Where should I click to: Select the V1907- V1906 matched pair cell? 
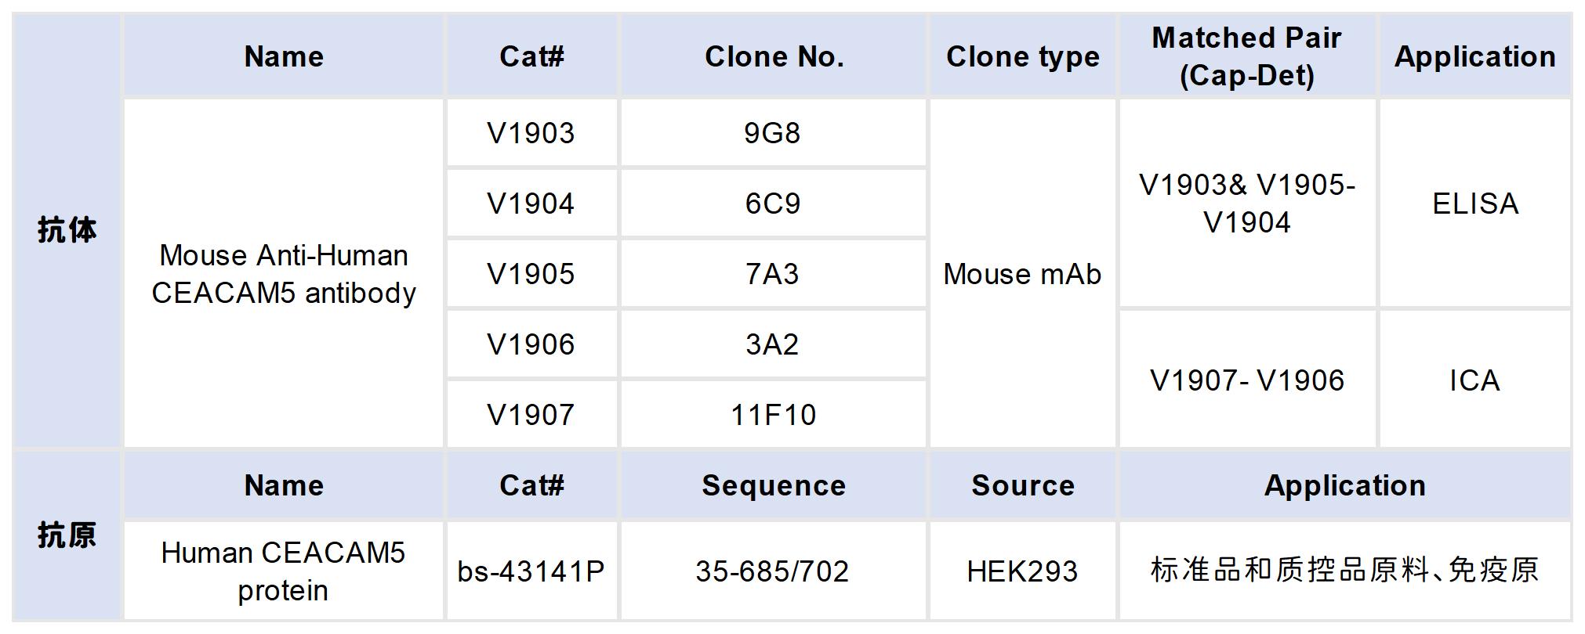point(1246,380)
